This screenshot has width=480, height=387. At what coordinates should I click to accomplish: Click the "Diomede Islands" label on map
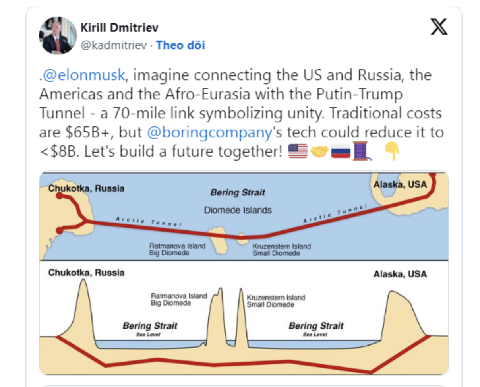[x=238, y=210]
